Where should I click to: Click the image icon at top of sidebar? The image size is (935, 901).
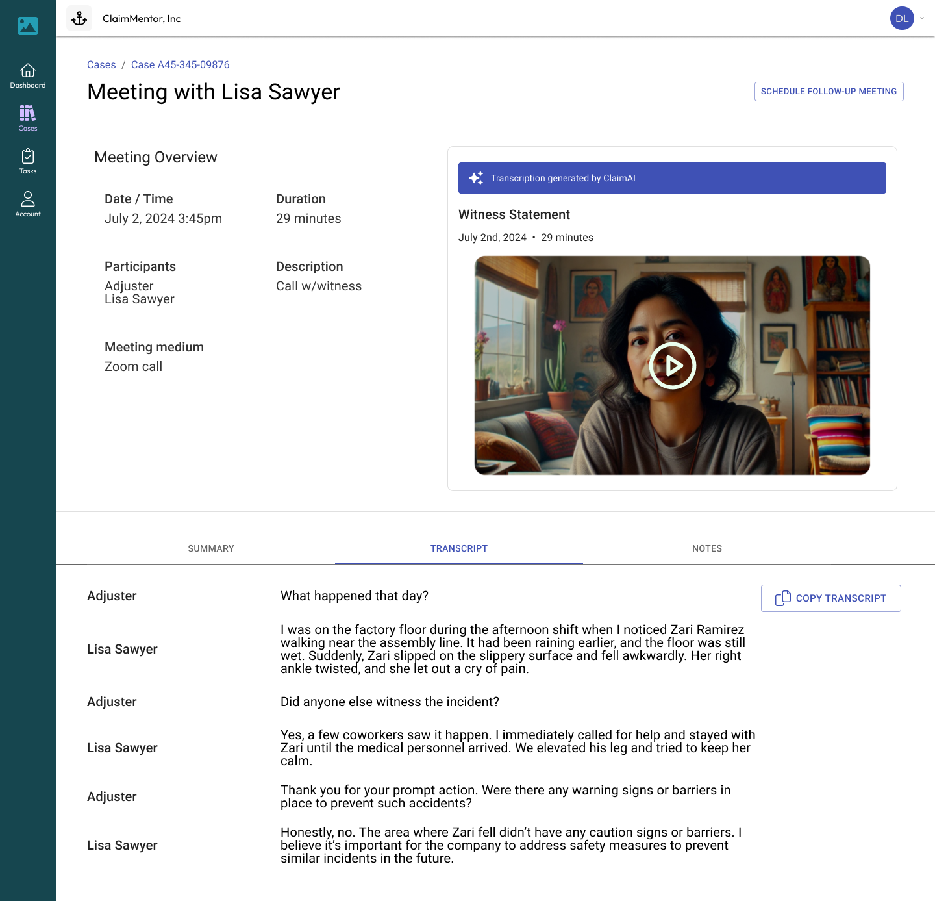click(27, 26)
